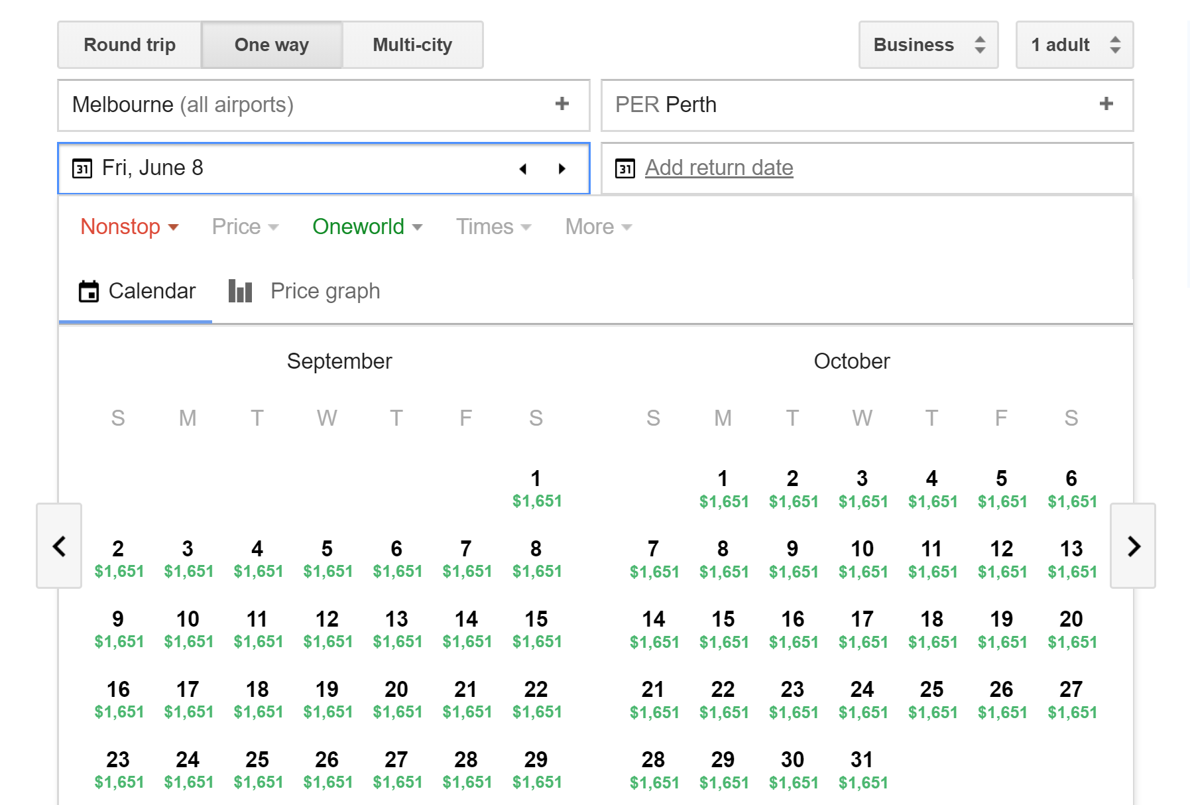Screen dimensions: 1190x805
Task: Click the Add return date link
Action: 719,168
